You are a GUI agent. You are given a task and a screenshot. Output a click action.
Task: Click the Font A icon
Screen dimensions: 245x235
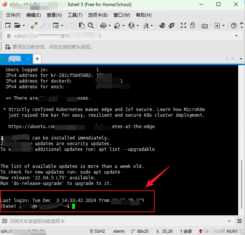(145, 25)
